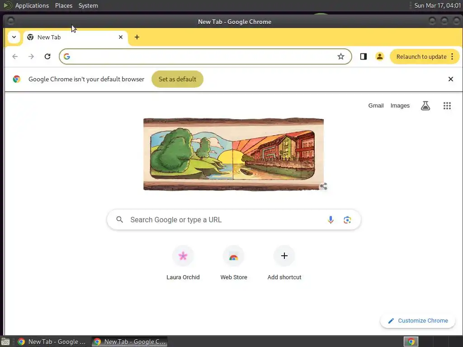Open a new tab with plus button

pyautogui.click(x=137, y=37)
